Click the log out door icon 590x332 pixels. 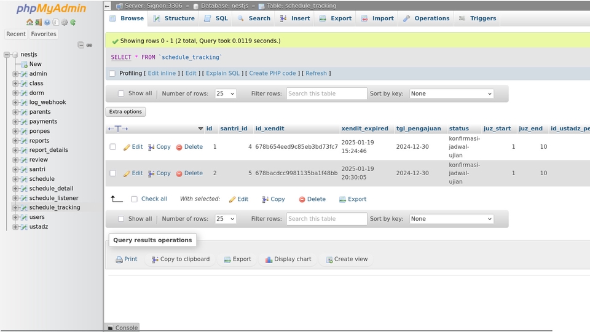point(38,23)
